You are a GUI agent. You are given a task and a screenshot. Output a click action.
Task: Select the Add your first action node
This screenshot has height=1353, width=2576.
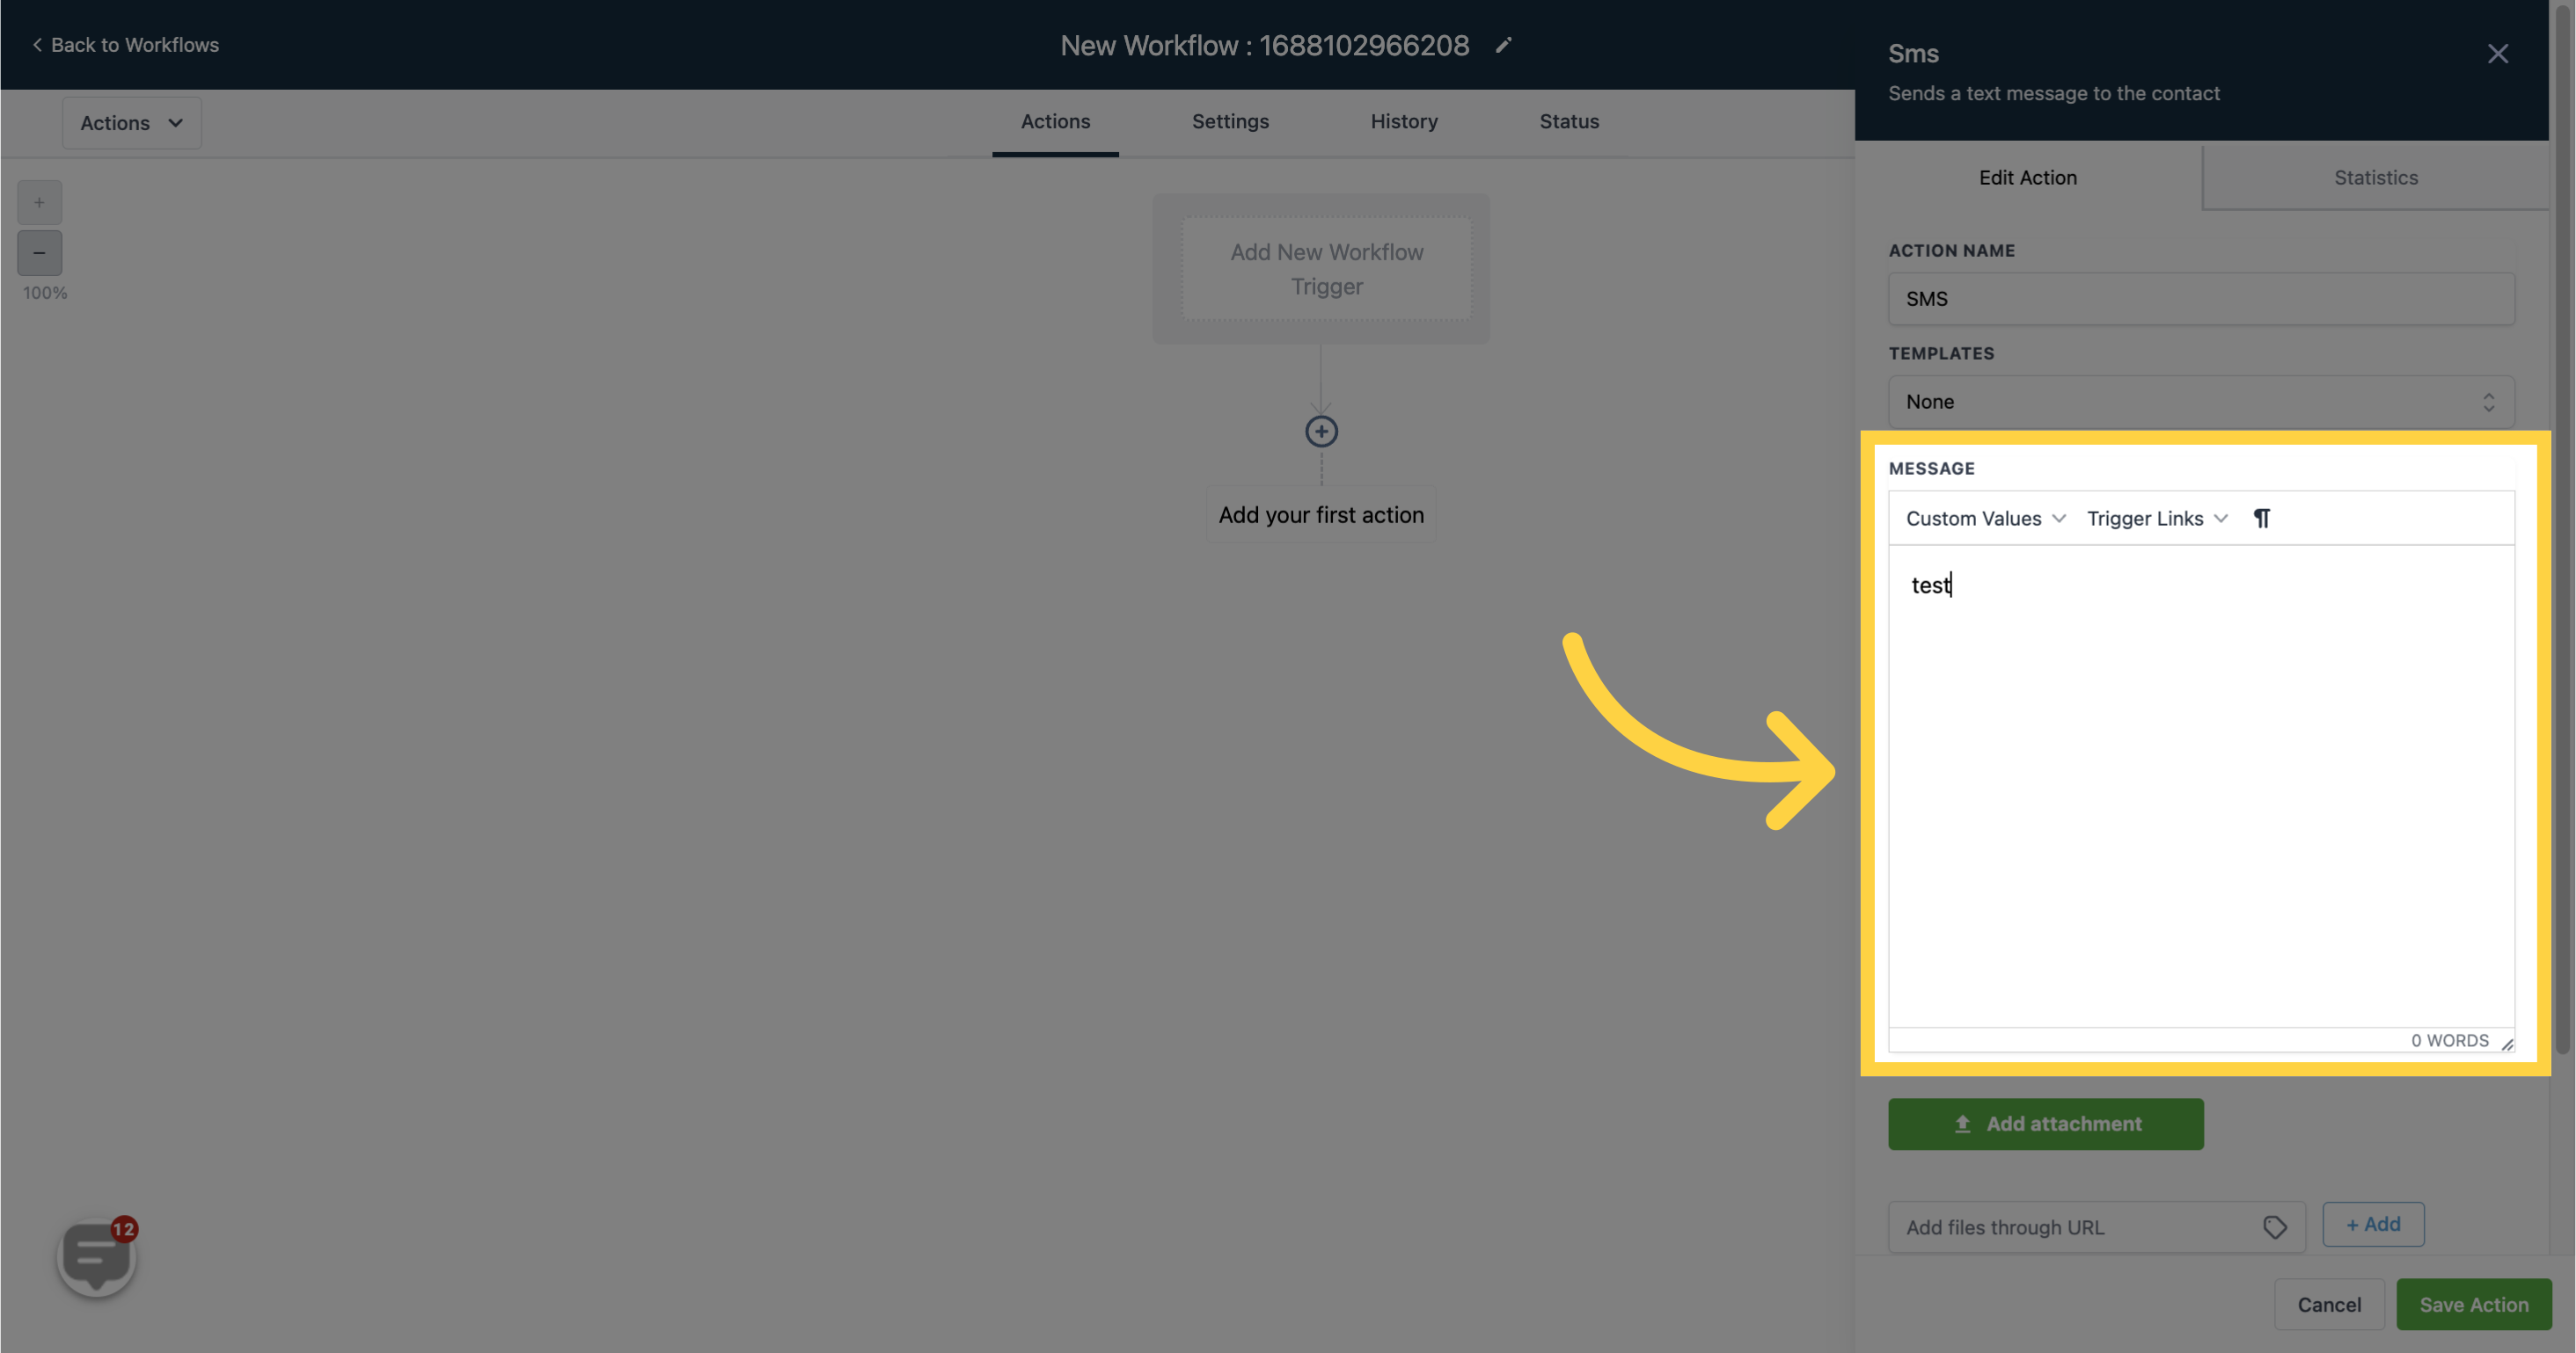point(1321,514)
